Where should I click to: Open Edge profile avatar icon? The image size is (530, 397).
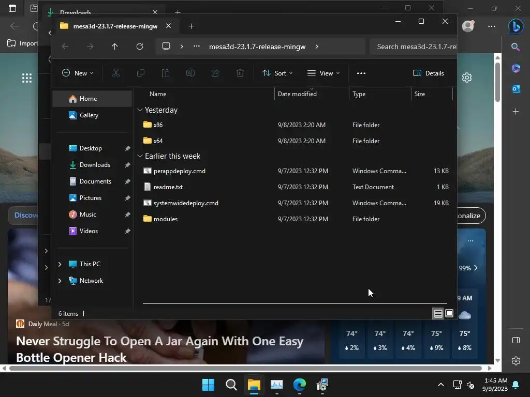pos(468,26)
